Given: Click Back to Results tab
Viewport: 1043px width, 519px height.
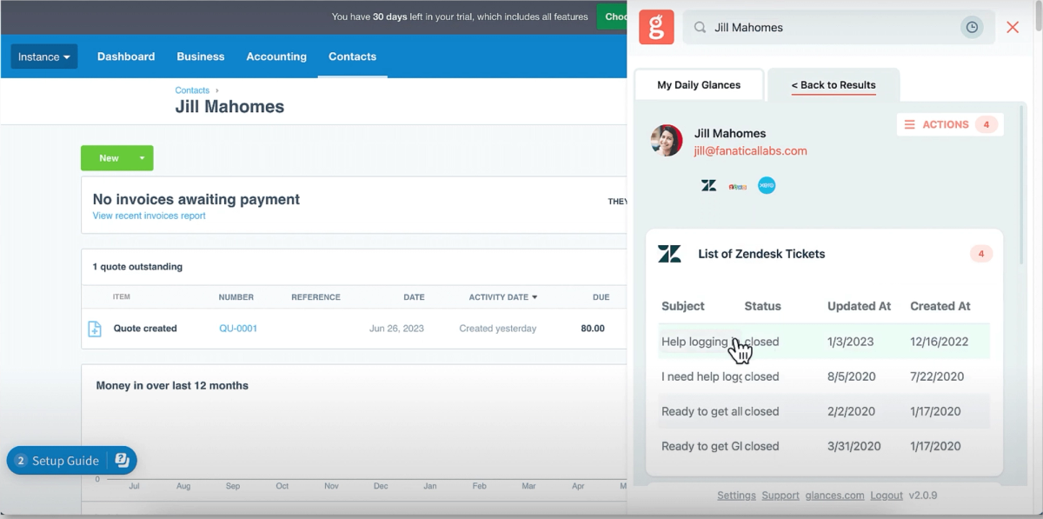Looking at the screenshot, I should (x=834, y=85).
